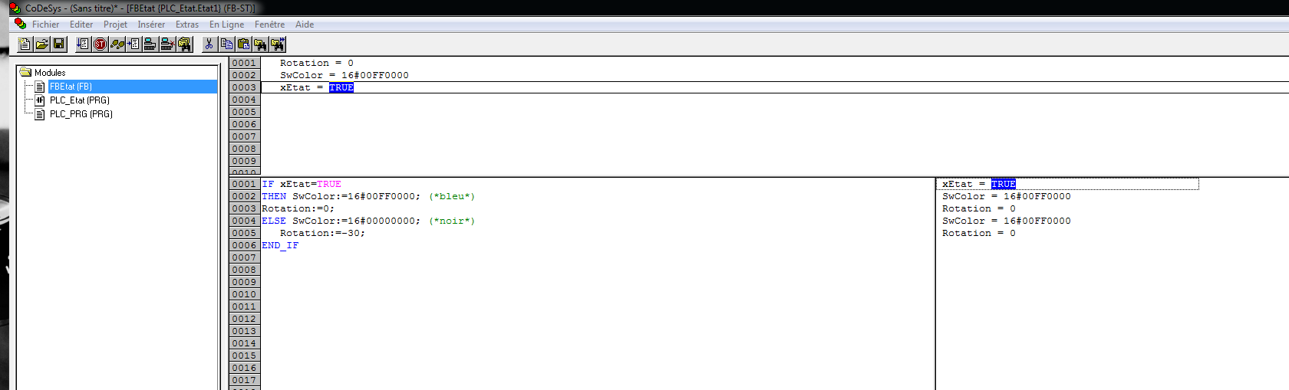Click the Find next binoculars-arrow icon
Image resolution: width=1289 pixels, height=390 pixels.
pos(277,44)
